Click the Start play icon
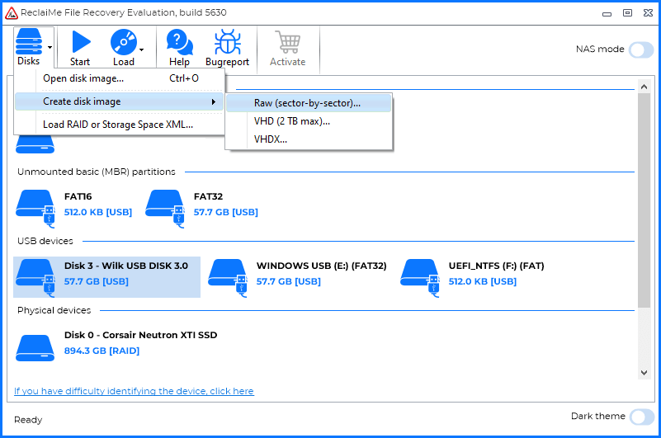The height and width of the screenshot is (438, 661). coord(81,42)
